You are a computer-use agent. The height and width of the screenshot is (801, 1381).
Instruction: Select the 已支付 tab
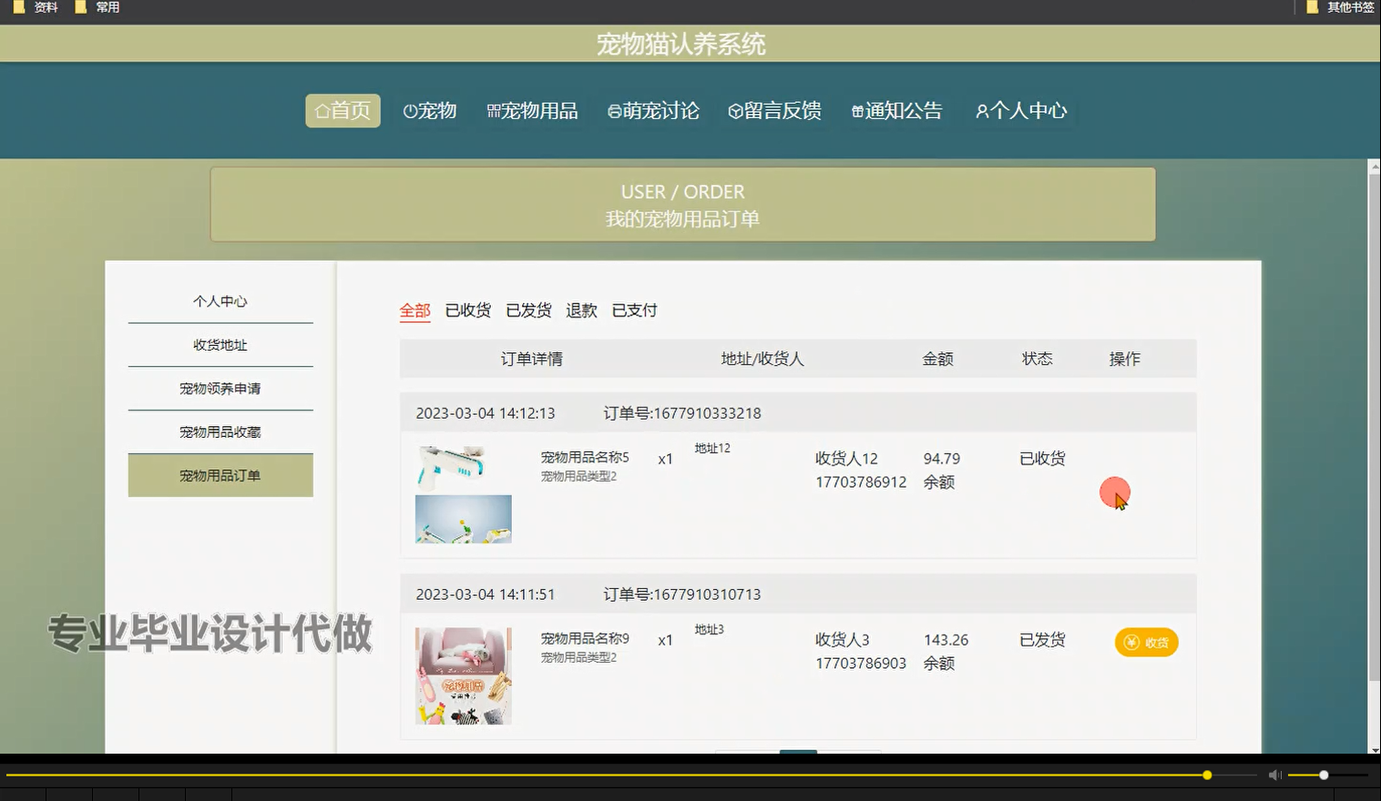(635, 310)
